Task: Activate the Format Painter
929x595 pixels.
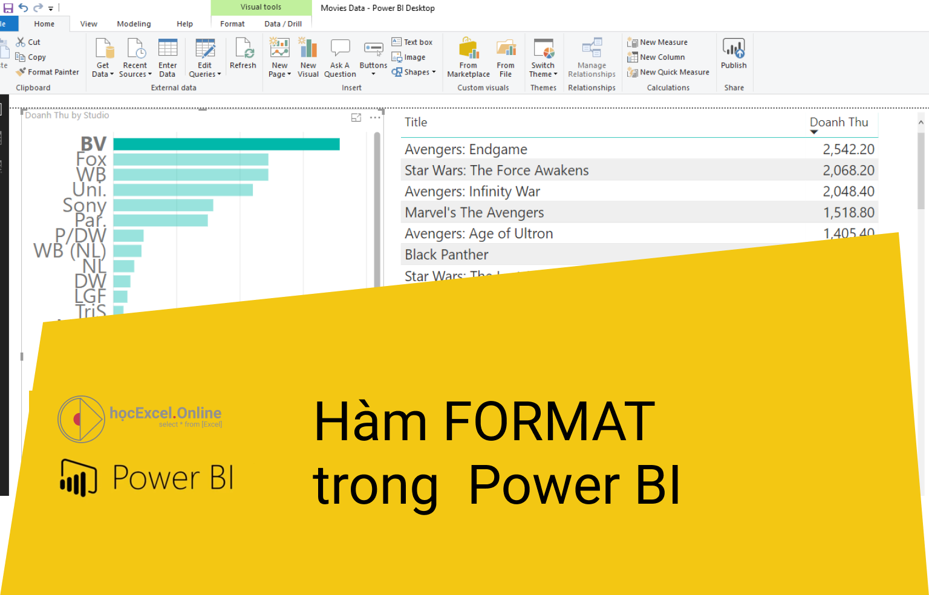Action: coord(47,72)
